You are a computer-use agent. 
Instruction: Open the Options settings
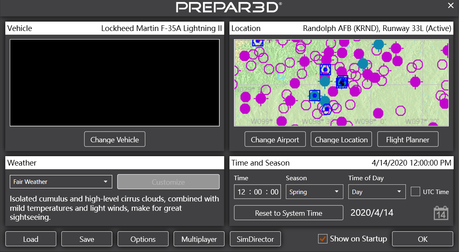pos(143,239)
